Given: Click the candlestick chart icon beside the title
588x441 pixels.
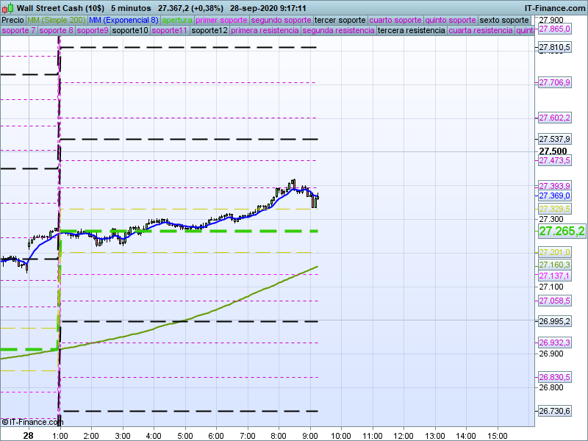Looking at the screenshot, I should (7, 7).
